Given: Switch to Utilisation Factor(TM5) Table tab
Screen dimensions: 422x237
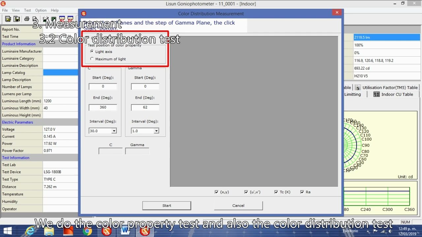Looking at the screenshot, I should coord(386,88).
